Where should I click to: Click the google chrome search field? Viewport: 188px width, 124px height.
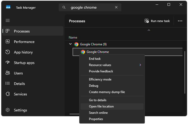pos(90,7)
